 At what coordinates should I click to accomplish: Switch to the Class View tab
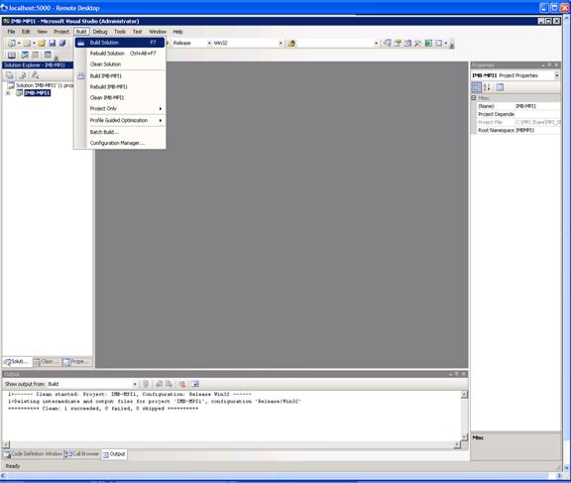47,362
